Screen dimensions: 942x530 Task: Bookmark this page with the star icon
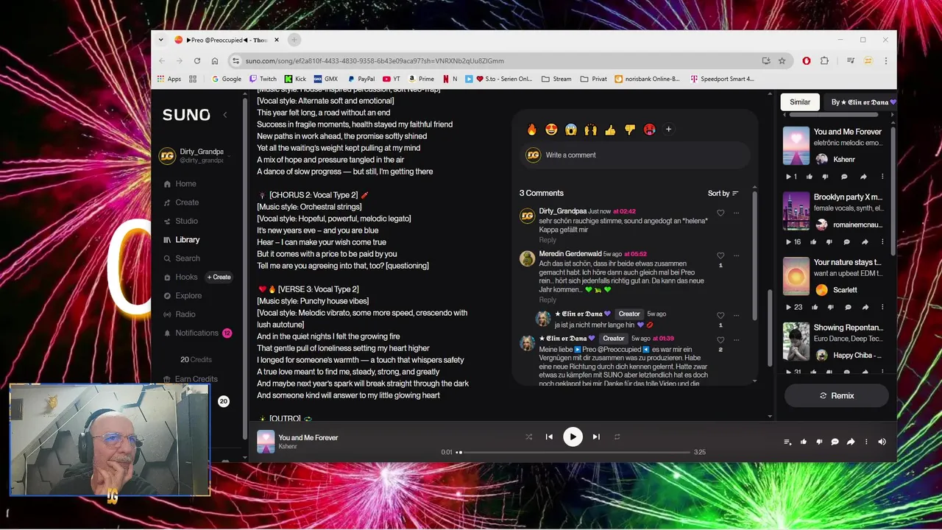(782, 61)
